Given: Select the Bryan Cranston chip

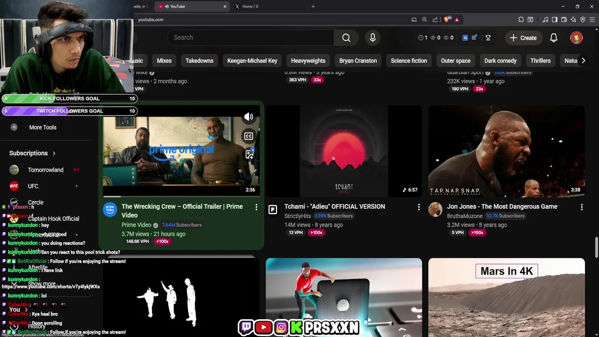Looking at the screenshot, I should (x=358, y=61).
